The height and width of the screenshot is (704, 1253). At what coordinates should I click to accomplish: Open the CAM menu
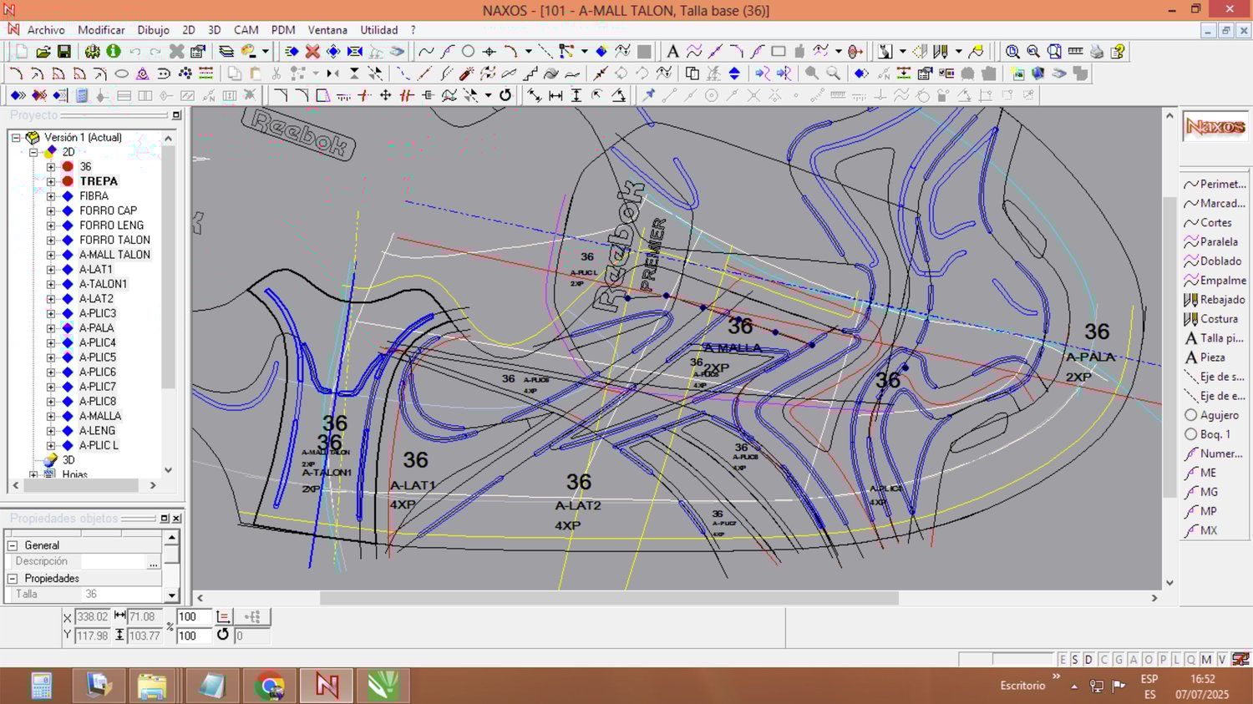[246, 30]
